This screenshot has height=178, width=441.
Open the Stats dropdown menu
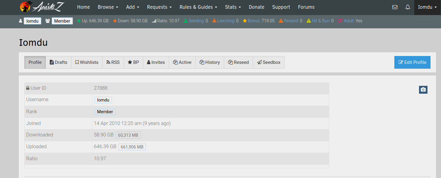(x=233, y=7)
